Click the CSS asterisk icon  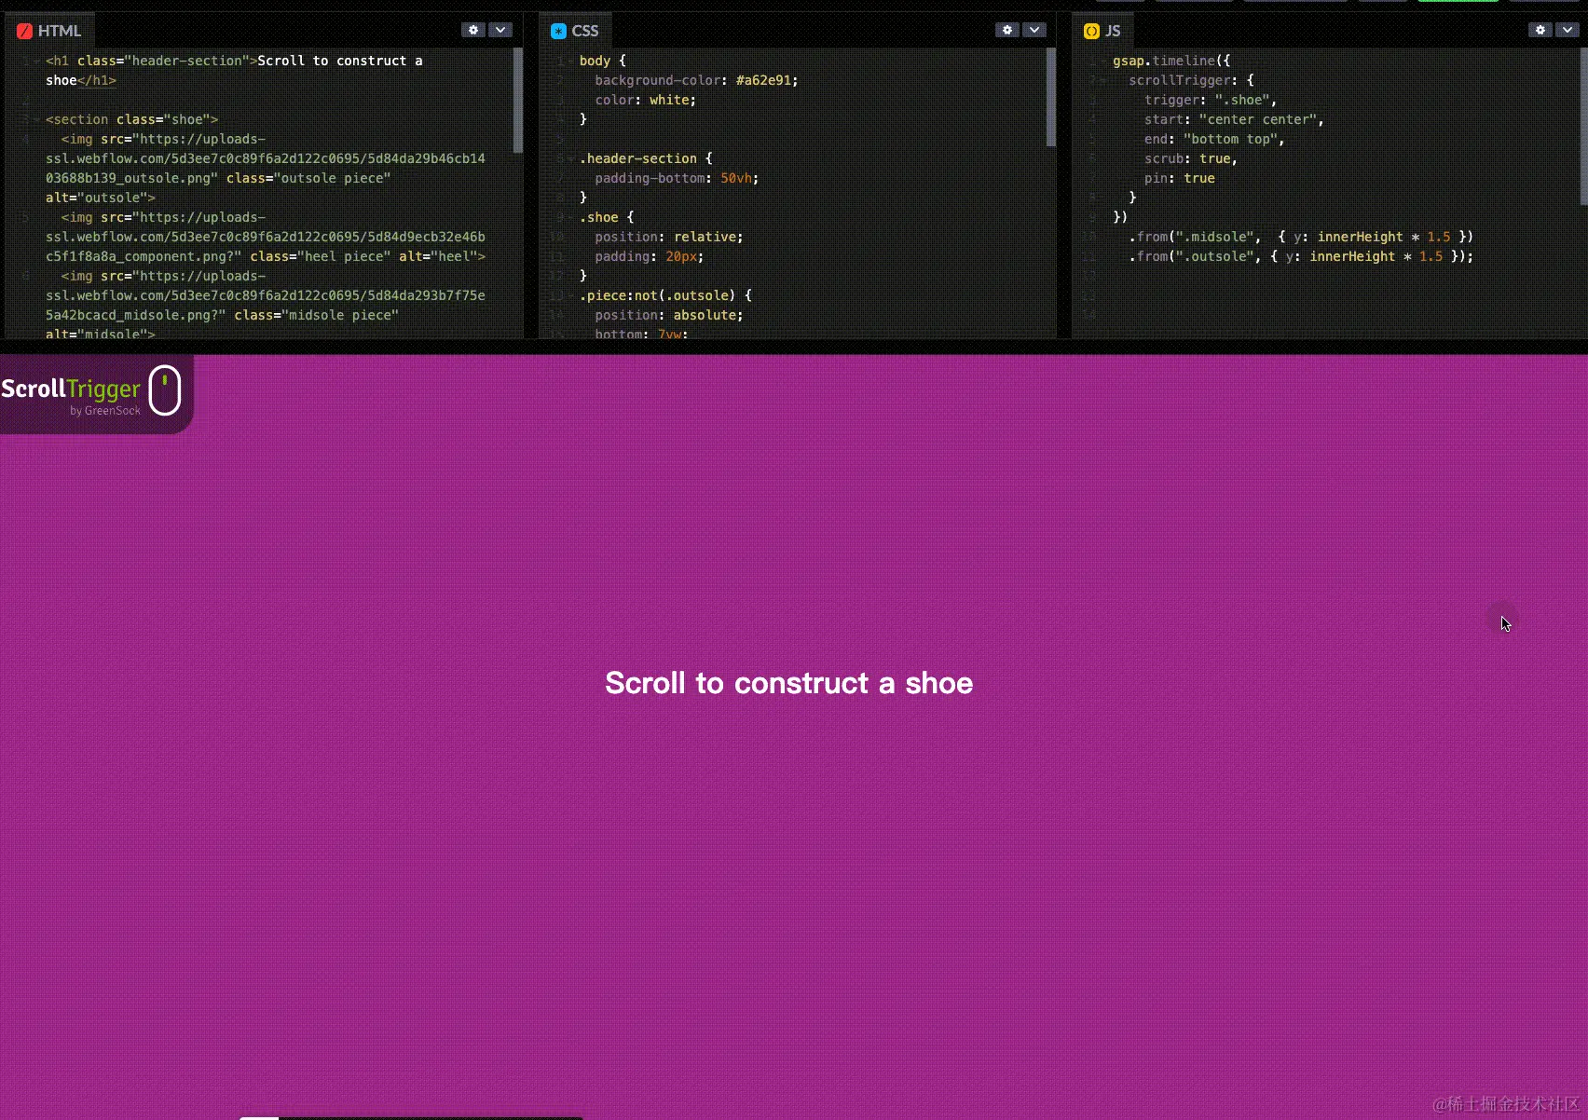click(x=557, y=31)
